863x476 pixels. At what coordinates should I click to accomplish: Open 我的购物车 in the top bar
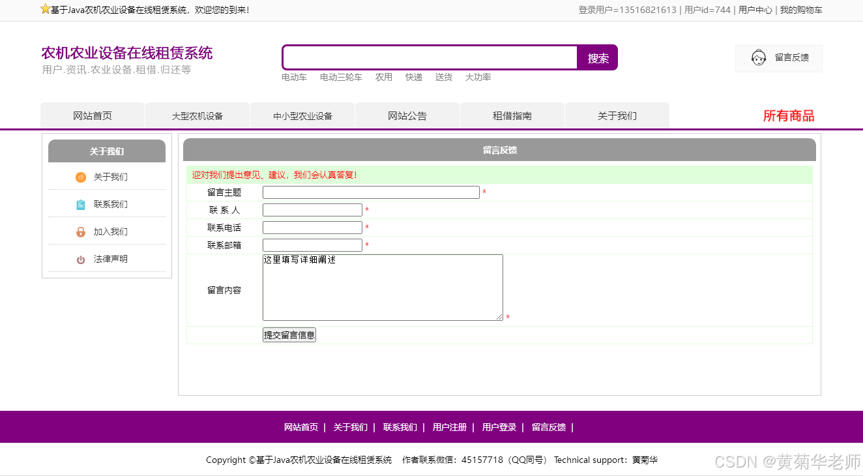click(801, 10)
